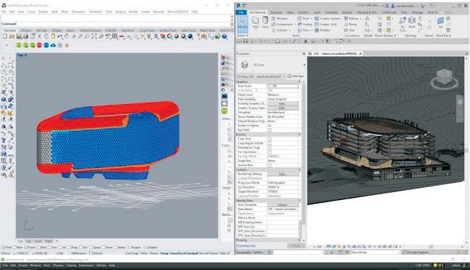Click the Rendering Settings Edit button
This screenshot has width=470, height=270.
[x=283, y=174]
